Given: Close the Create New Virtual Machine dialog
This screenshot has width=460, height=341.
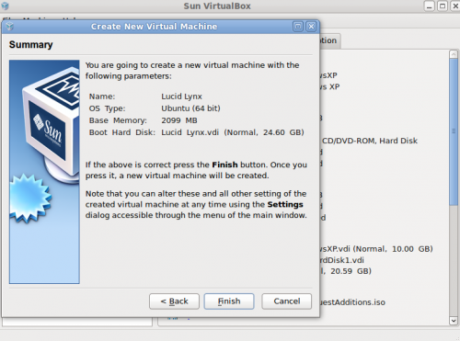Looking at the screenshot, I should (x=311, y=27).
